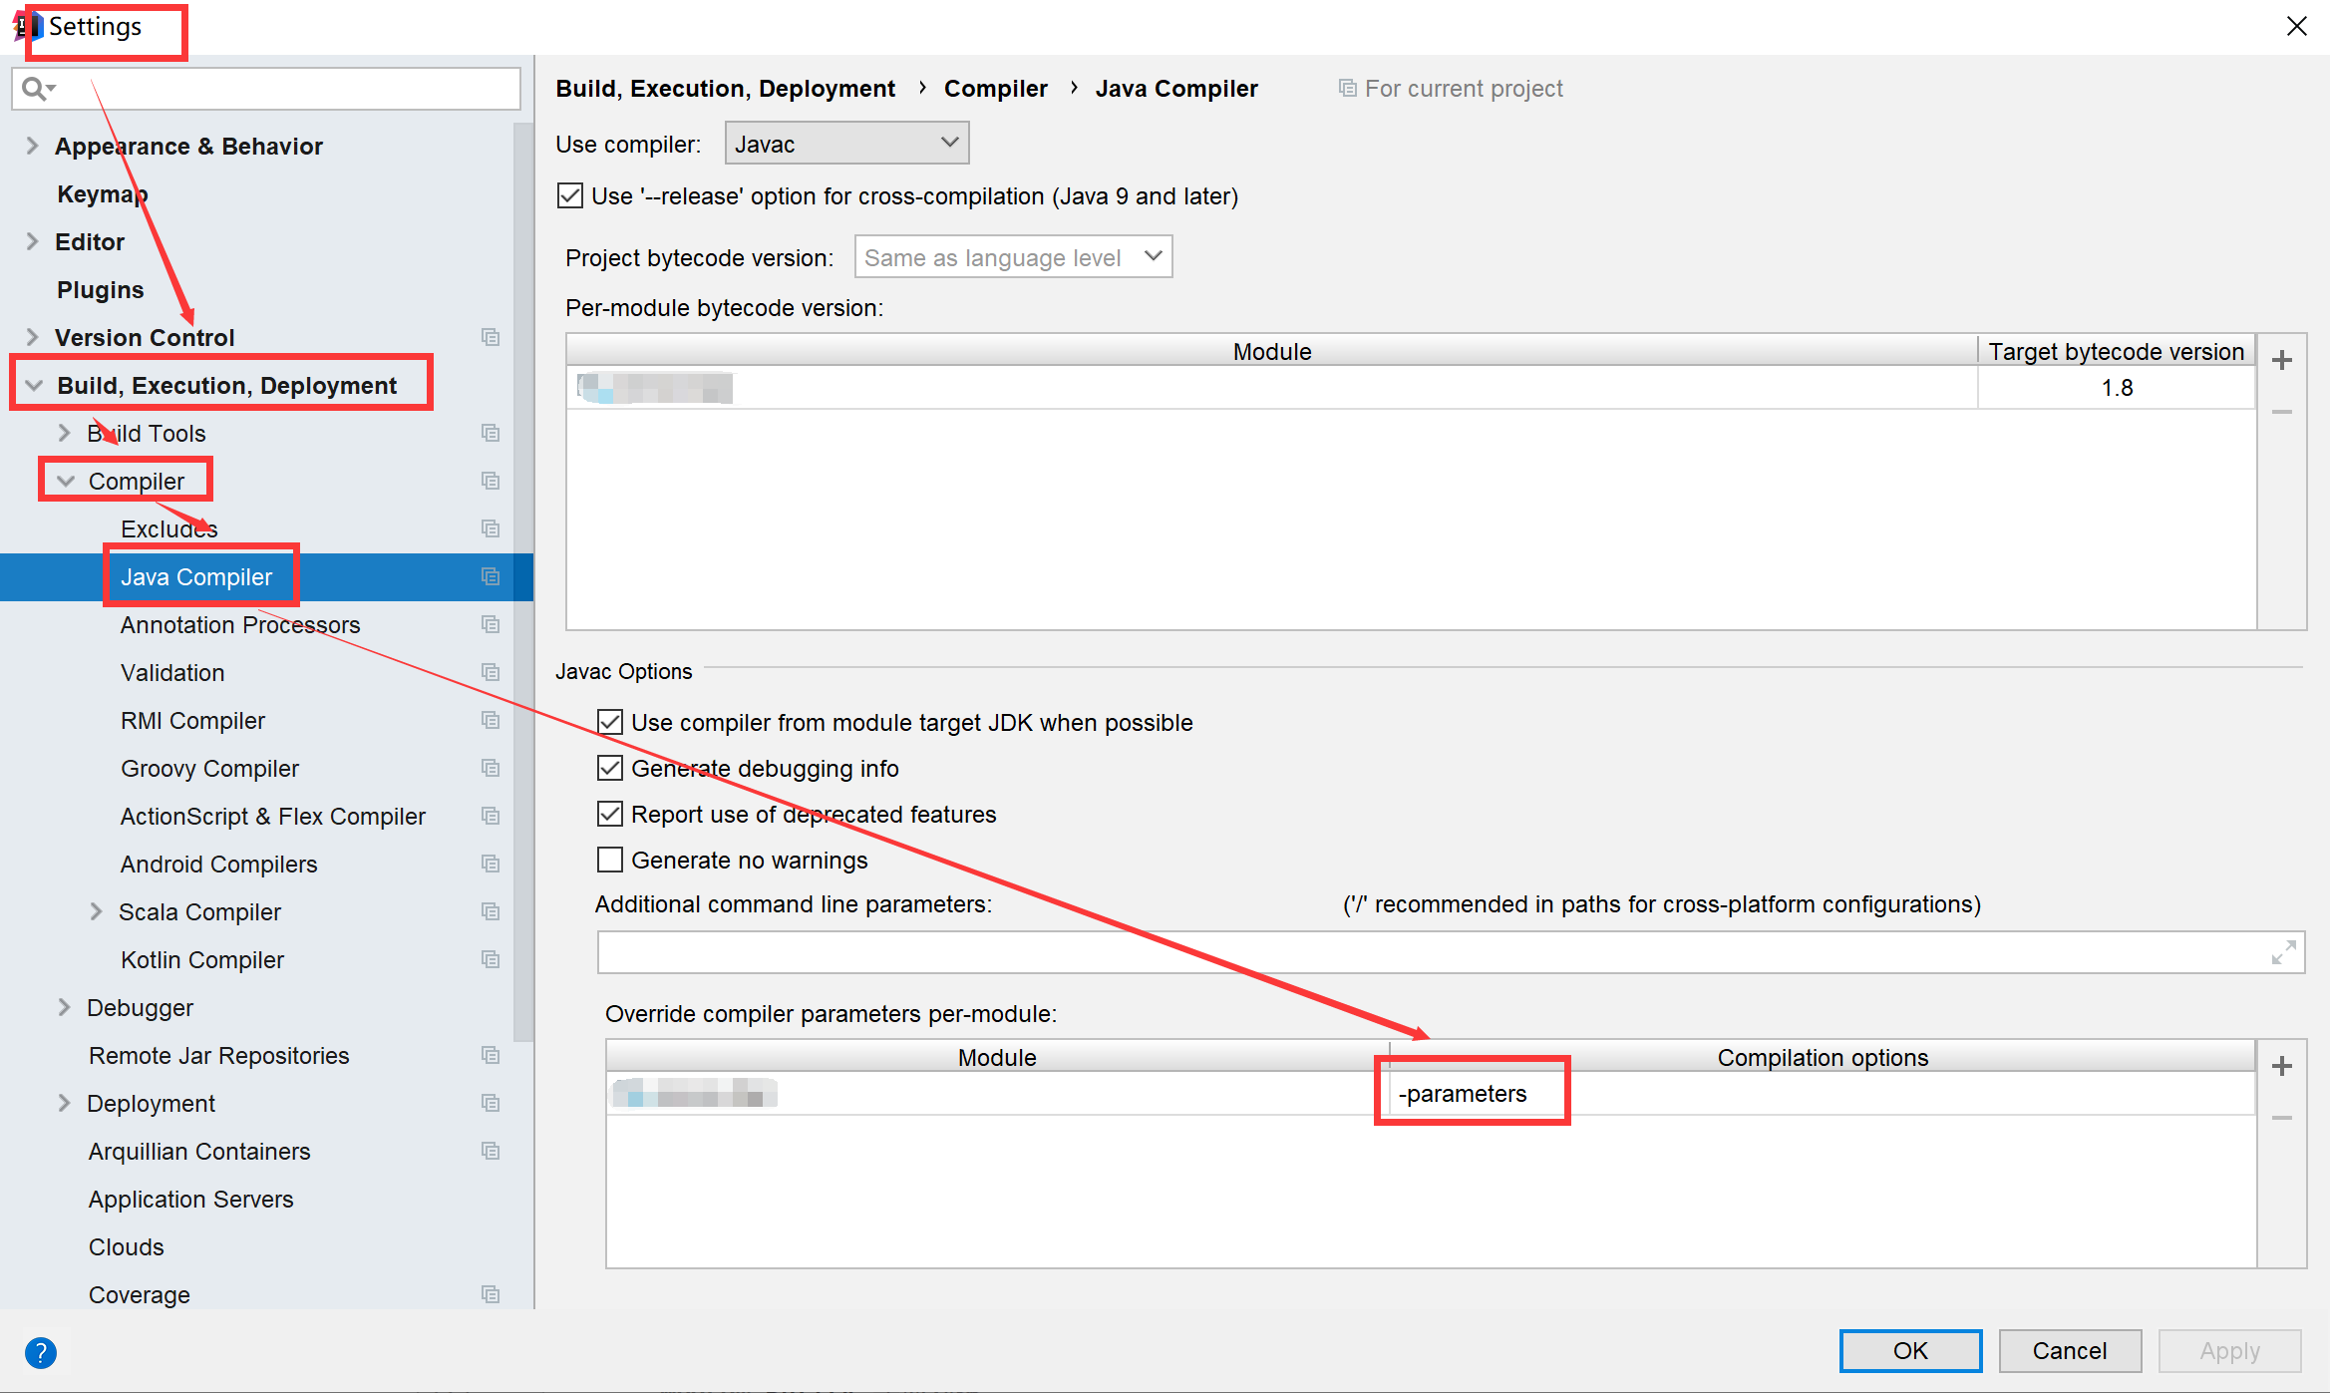Collapse the Compiler node
The width and height of the screenshot is (2330, 1393).
66,481
